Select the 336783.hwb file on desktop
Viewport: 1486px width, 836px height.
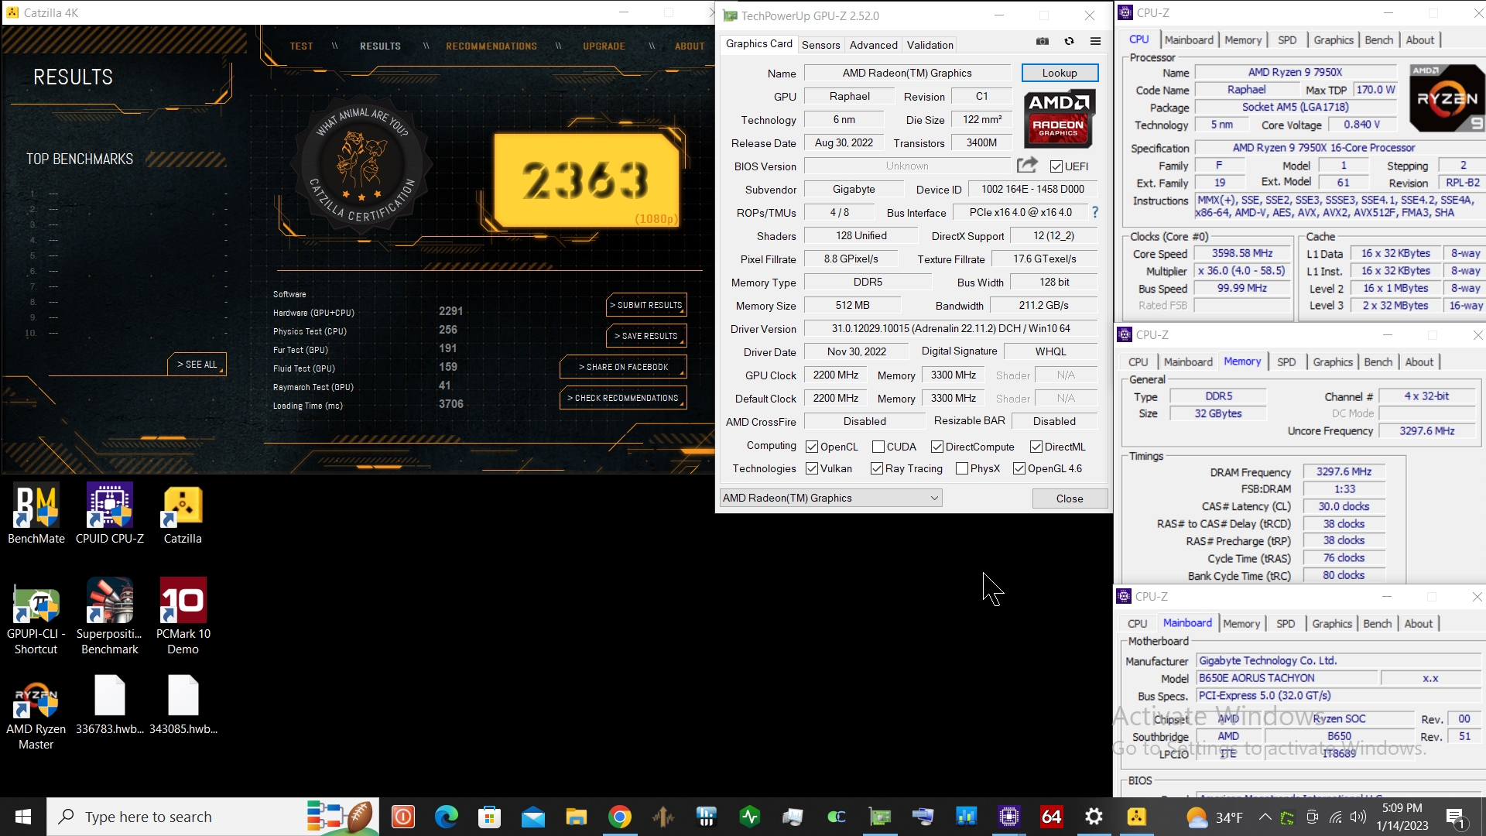pos(110,705)
